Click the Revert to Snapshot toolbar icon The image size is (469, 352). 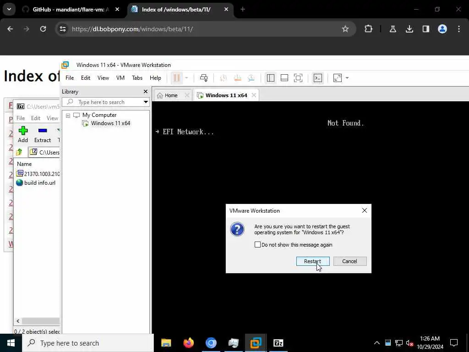(237, 78)
